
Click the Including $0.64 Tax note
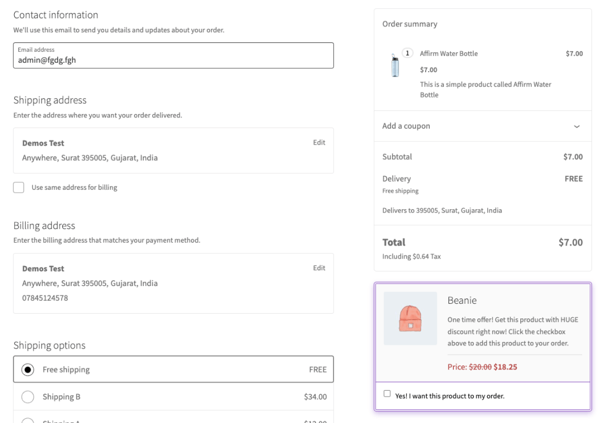412,256
